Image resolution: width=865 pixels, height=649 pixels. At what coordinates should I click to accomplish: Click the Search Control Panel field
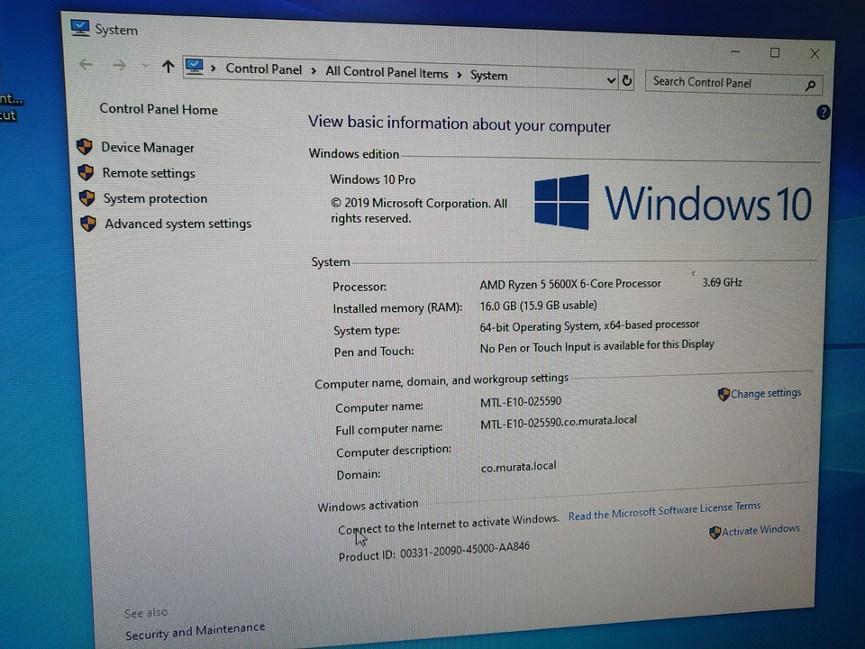pos(721,83)
